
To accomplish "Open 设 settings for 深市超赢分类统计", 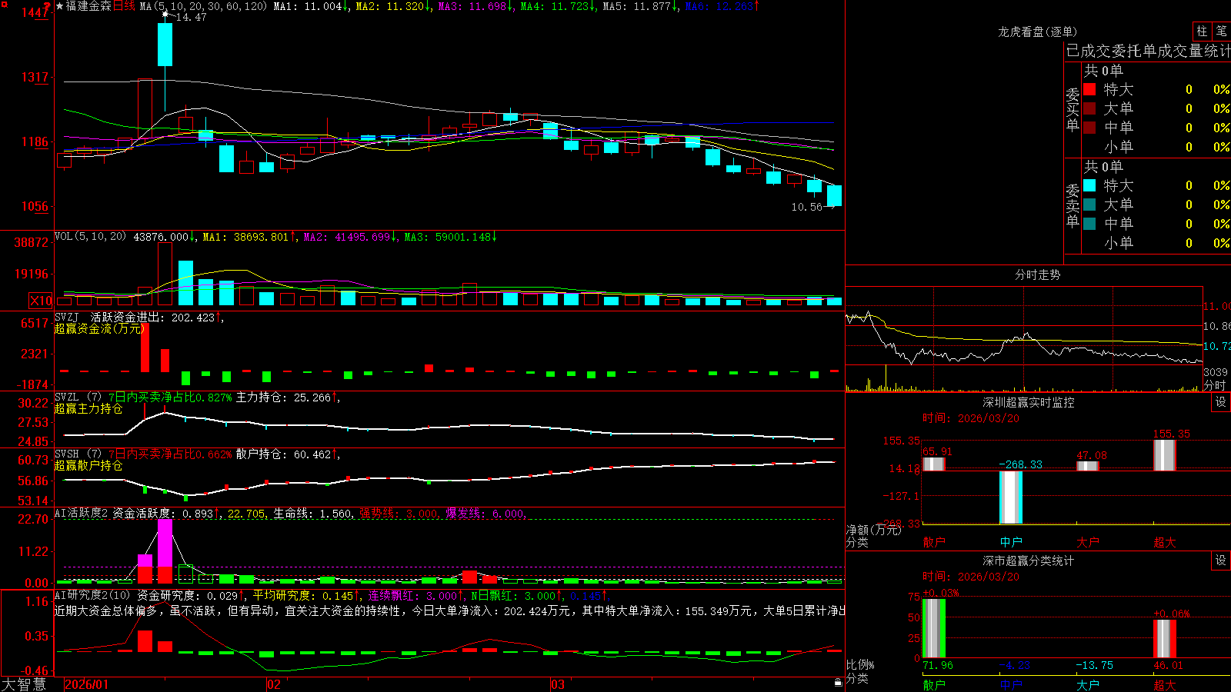I will pyautogui.click(x=1220, y=561).
